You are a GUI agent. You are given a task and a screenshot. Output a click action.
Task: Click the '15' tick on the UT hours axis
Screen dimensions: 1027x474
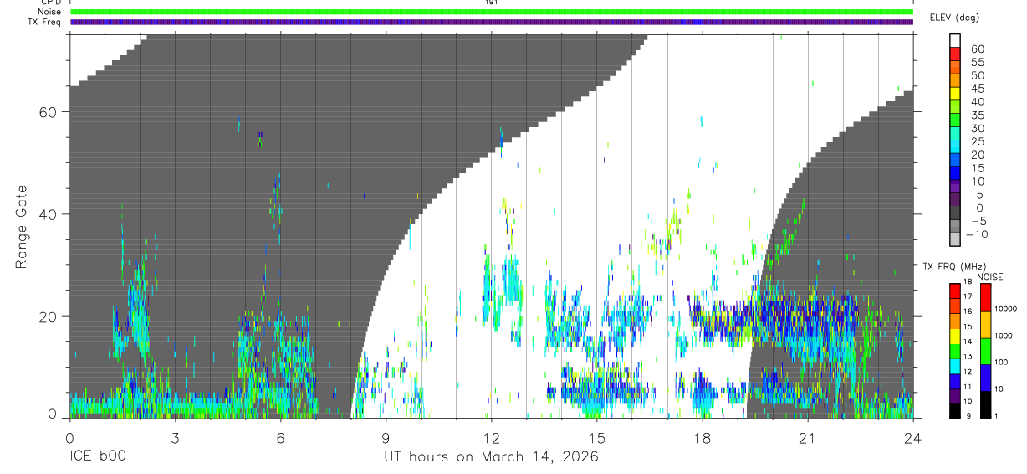(x=597, y=439)
